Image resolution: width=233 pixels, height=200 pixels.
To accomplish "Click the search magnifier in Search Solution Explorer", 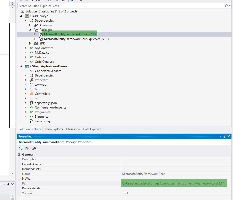I will [x=227, y=6].
